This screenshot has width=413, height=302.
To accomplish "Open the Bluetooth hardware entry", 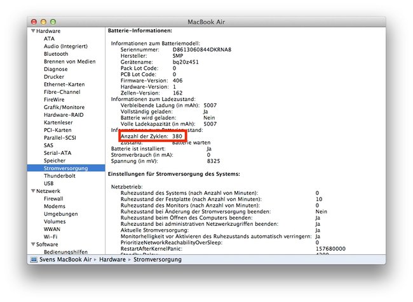I will [x=56, y=54].
